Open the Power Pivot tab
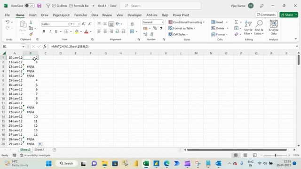Screen dimensions: 301x169 181,15
